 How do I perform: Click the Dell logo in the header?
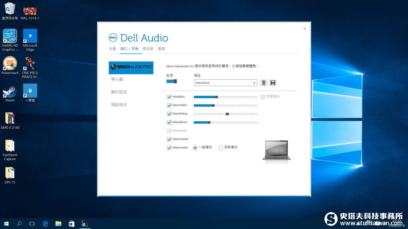[113, 38]
